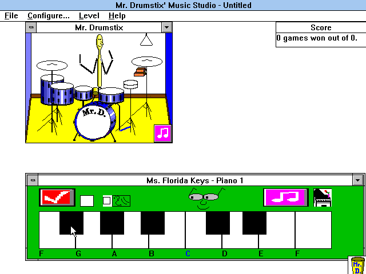Play the F-sharp black key under the cursor
Screen dimensions: 366x274
tap(71, 223)
